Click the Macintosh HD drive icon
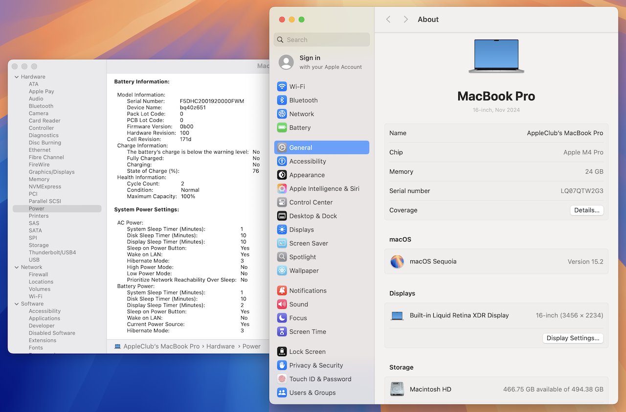This screenshot has width=626, height=412. coord(397,389)
